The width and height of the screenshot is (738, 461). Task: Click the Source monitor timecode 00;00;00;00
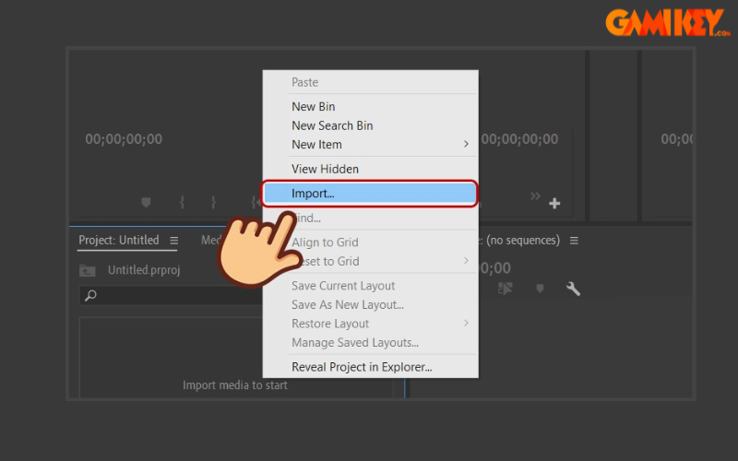[124, 139]
